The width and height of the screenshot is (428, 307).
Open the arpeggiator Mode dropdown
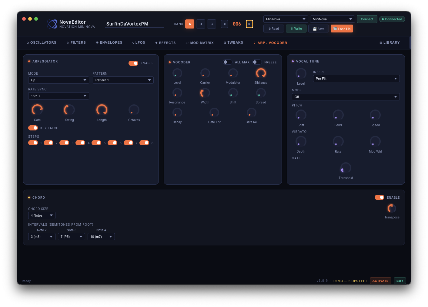59,80
